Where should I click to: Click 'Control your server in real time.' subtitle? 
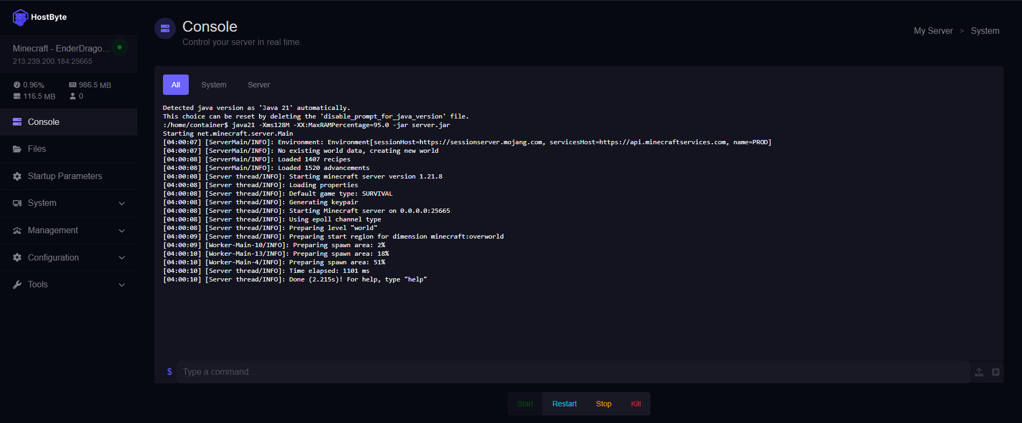pyautogui.click(x=242, y=42)
